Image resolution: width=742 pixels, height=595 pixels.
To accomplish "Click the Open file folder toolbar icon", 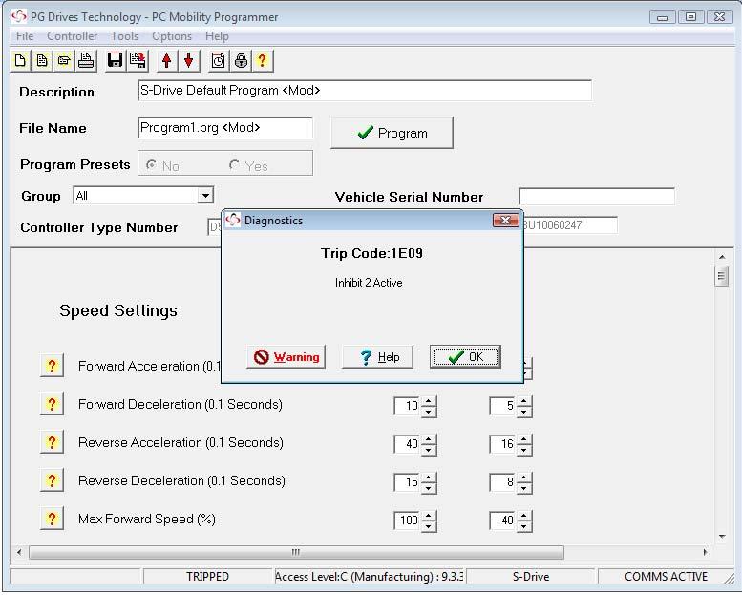I will 64,60.
